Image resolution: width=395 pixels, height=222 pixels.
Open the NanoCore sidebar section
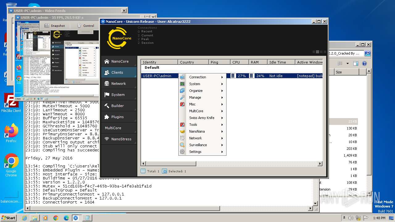pyautogui.click(x=119, y=61)
